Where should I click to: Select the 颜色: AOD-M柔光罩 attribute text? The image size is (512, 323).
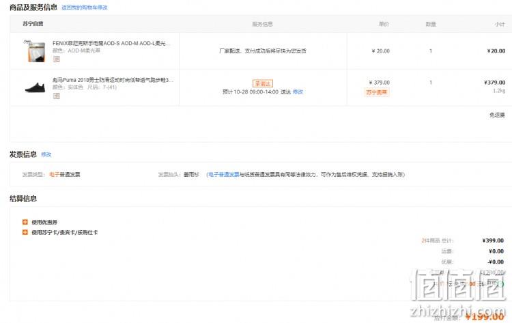tap(76, 51)
